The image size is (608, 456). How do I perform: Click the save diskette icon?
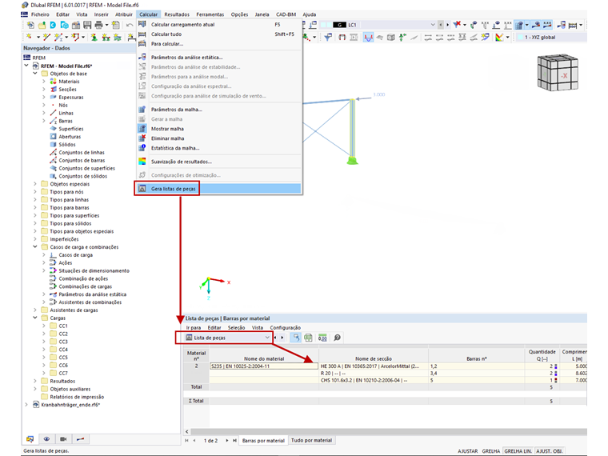(87, 26)
